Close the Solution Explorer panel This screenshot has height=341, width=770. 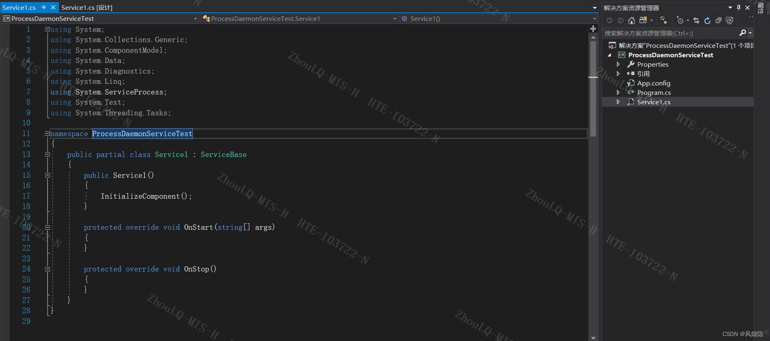[747, 7]
